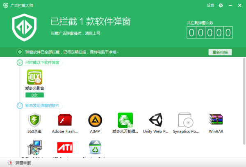Click the 爱奇艺影音 app icon
246x167 pixels.
(x=34, y=77)
